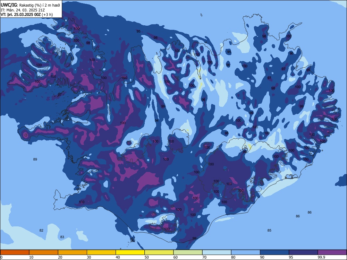Click the legend tick label '20'
The height and width of the screenshot is (260, 347).
tap(60, 257)
